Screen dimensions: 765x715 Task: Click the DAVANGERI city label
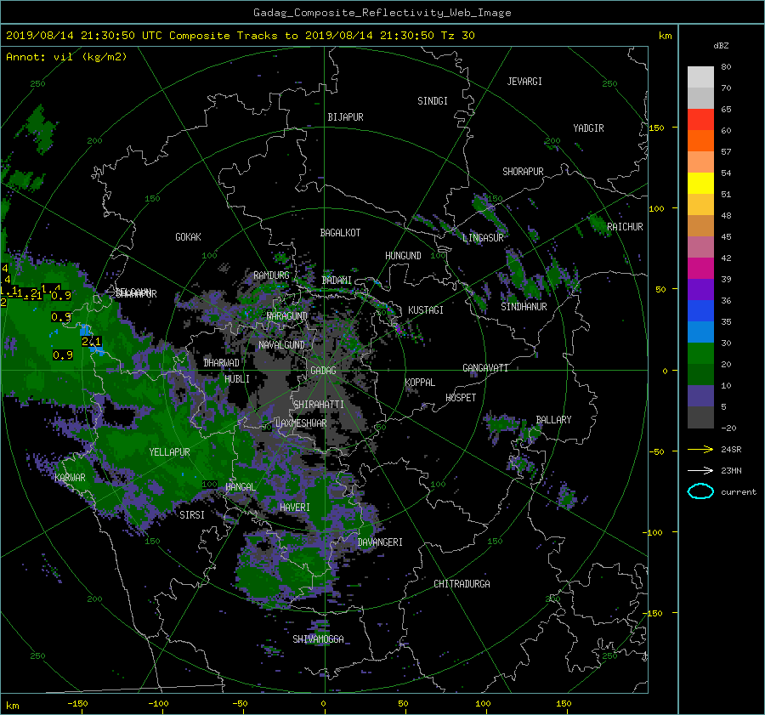380,542
